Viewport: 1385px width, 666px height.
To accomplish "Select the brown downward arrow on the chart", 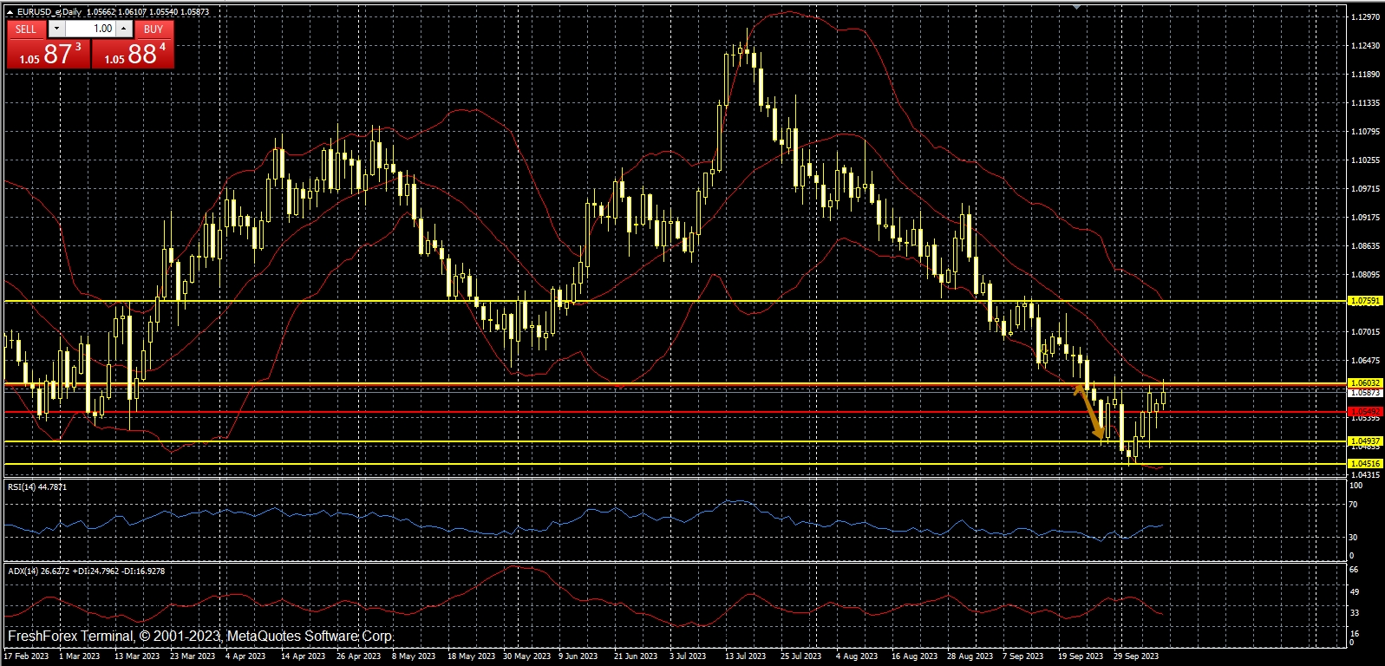I will (1089, 413).
